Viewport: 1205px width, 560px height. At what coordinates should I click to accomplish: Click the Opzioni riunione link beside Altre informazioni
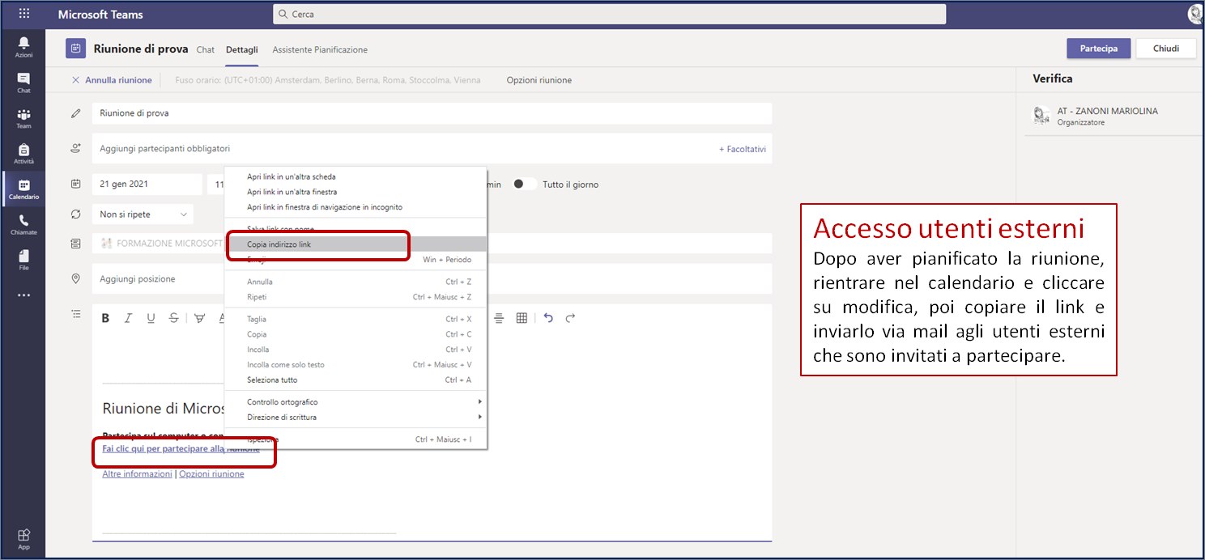tap(211, 474)
